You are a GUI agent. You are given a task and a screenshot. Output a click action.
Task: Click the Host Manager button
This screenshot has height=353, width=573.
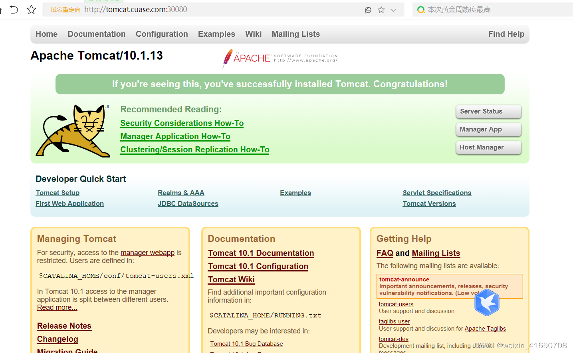click(x=489, y=148)
